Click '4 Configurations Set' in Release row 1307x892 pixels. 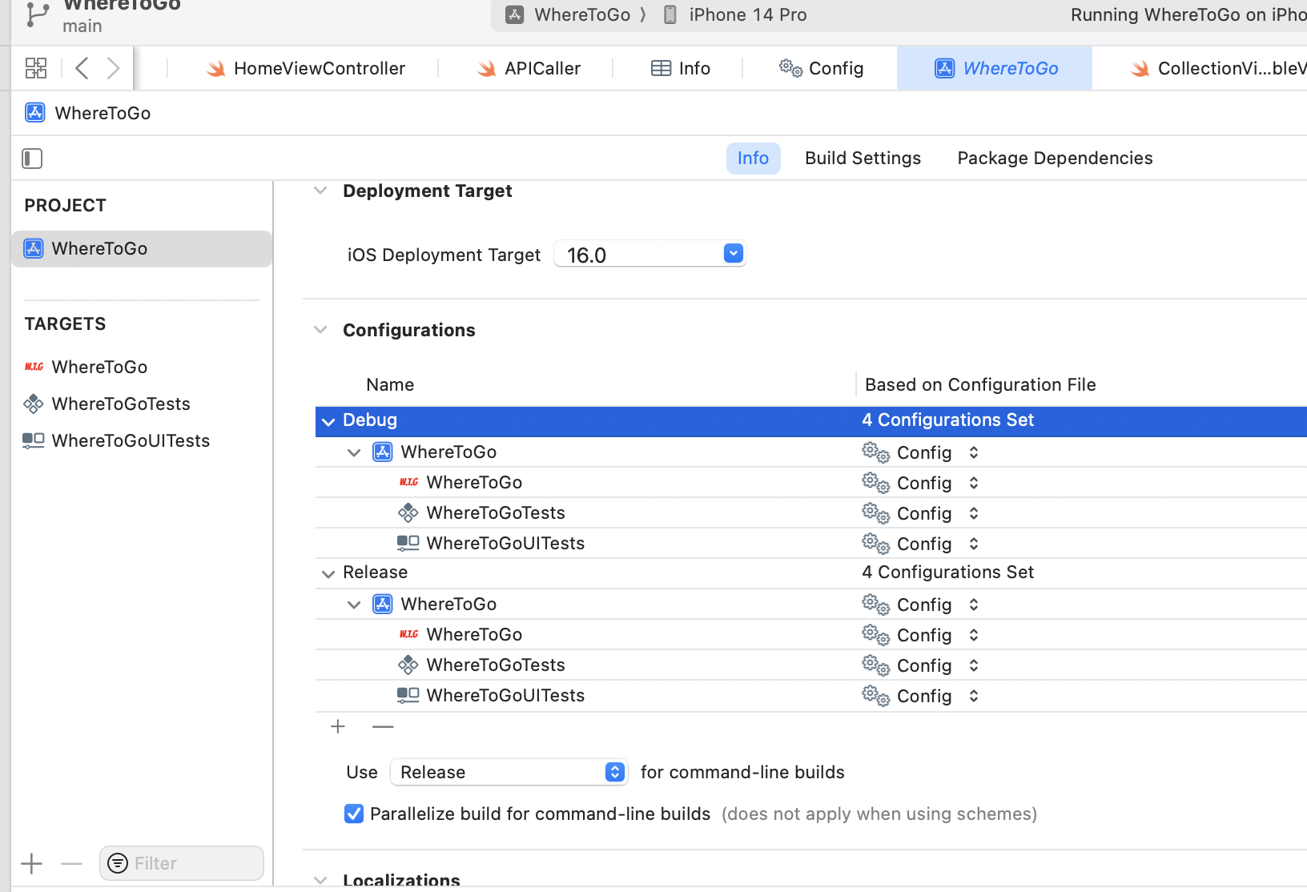click(x=948, y=572)
